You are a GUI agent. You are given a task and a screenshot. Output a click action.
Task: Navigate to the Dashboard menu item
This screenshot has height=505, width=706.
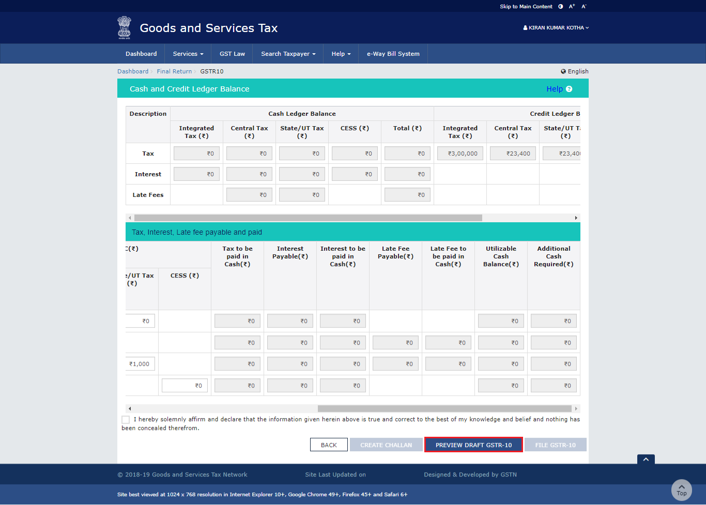[x=141, y=53]
